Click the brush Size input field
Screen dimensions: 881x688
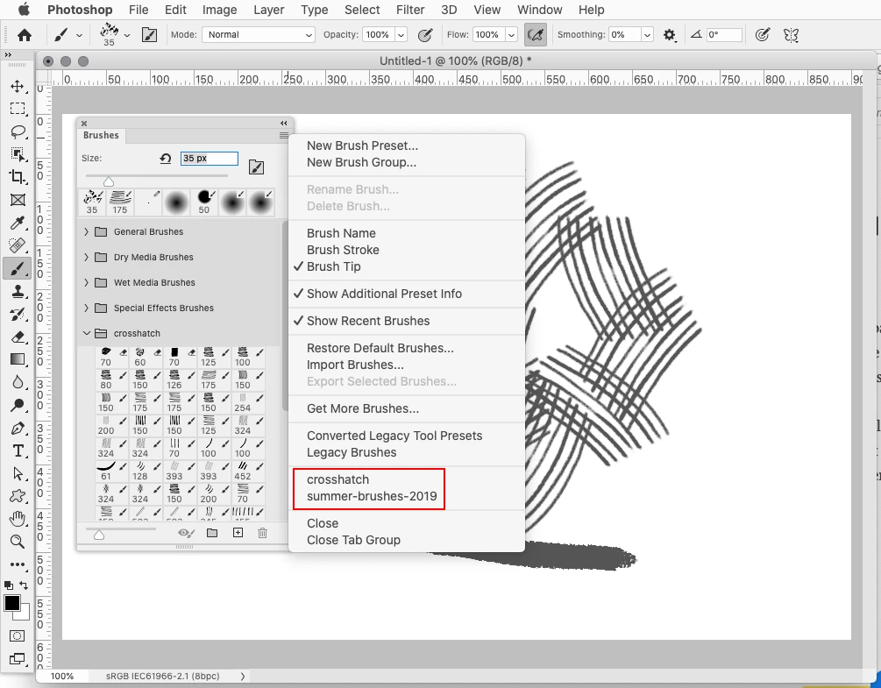[209, 159]
